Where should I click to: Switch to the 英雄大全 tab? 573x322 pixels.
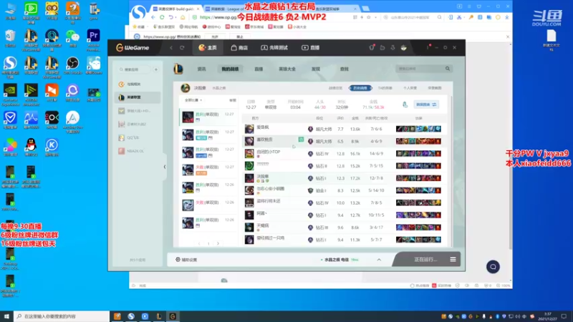click(x=287, y=69)
